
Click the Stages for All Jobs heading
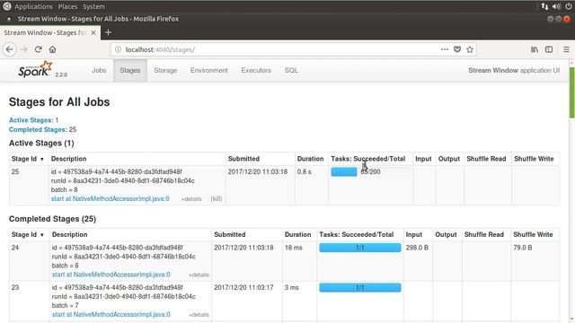pos(59,102)
